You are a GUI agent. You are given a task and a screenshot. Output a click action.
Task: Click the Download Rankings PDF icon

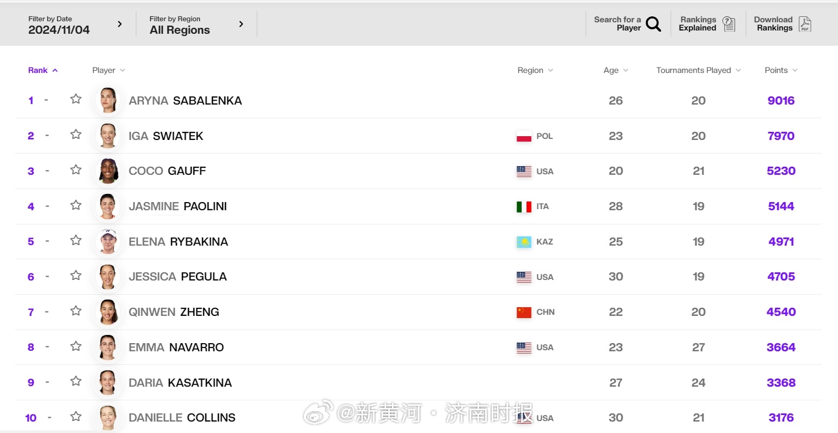[804, 24]
